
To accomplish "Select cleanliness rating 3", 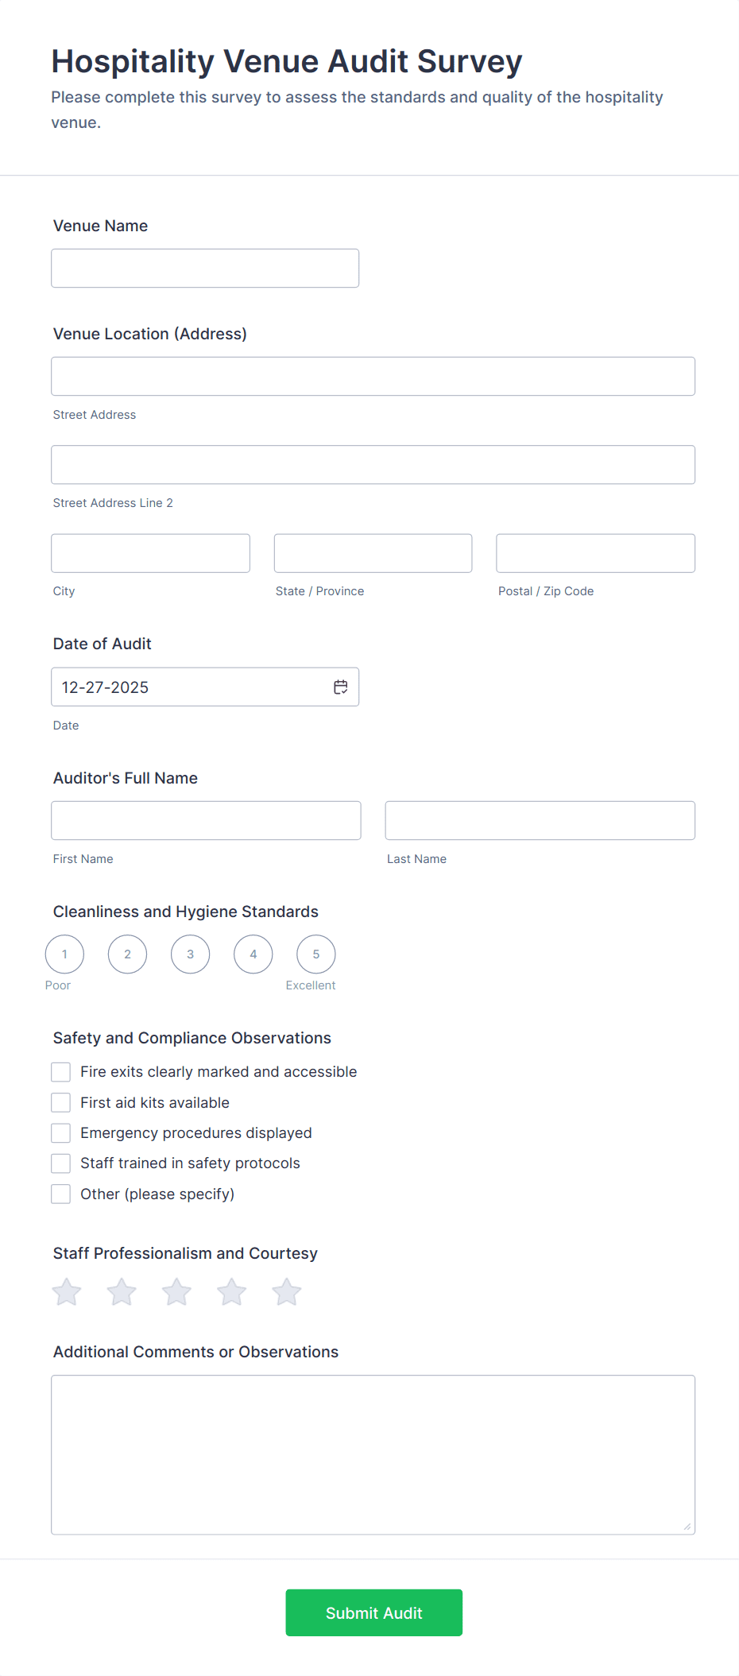I will coord(191,954).
